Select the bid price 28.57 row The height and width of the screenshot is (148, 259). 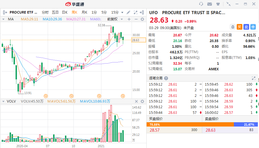tap(174, 130)
